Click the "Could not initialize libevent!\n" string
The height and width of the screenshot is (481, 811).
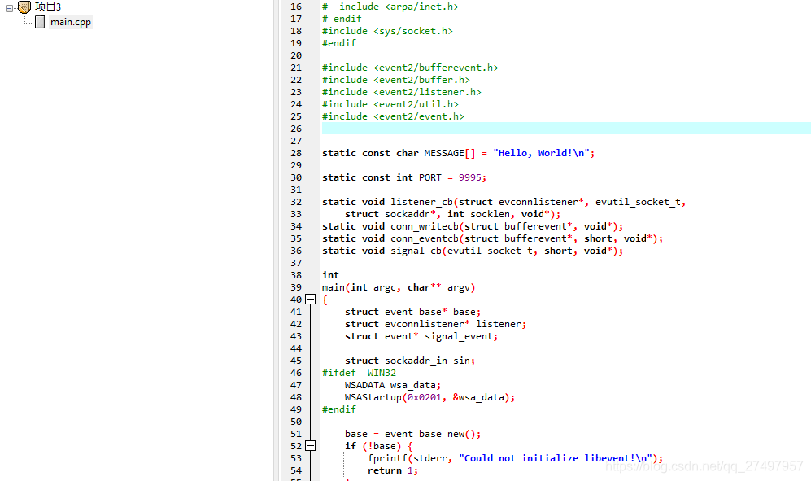coord(555,458)
